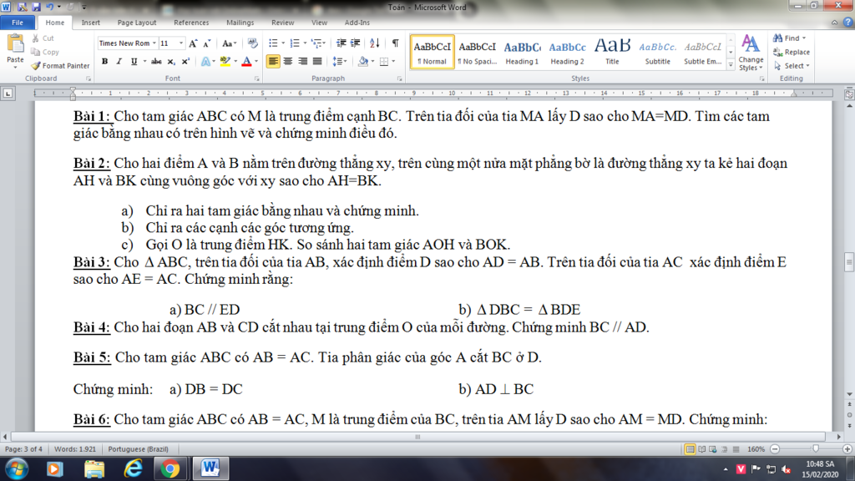Apply No Spacing style
Screen dimensions: 855x481
point(477,53)
